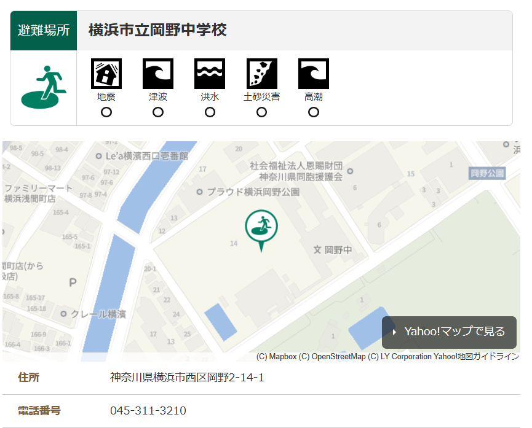
Task: Click the 高潮 caption text
Action: click(314, 97)
